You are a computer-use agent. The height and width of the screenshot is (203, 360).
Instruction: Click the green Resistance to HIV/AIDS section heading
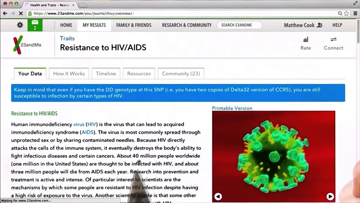point(34,114)
